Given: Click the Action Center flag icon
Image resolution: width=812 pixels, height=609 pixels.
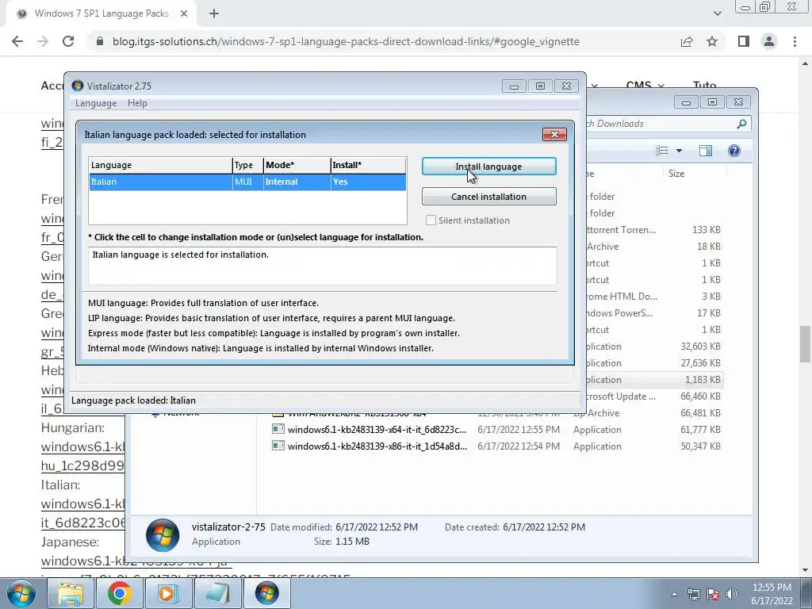Looking at the screenshot, I should pyautogui.click(x=713, y=594).
